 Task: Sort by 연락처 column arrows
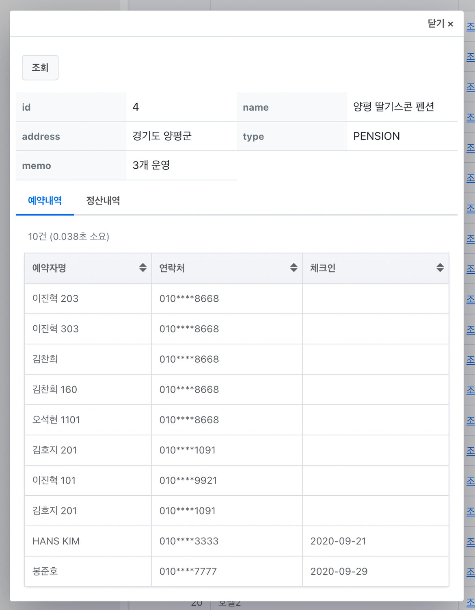pyautogui.click(x=294, y=268)
